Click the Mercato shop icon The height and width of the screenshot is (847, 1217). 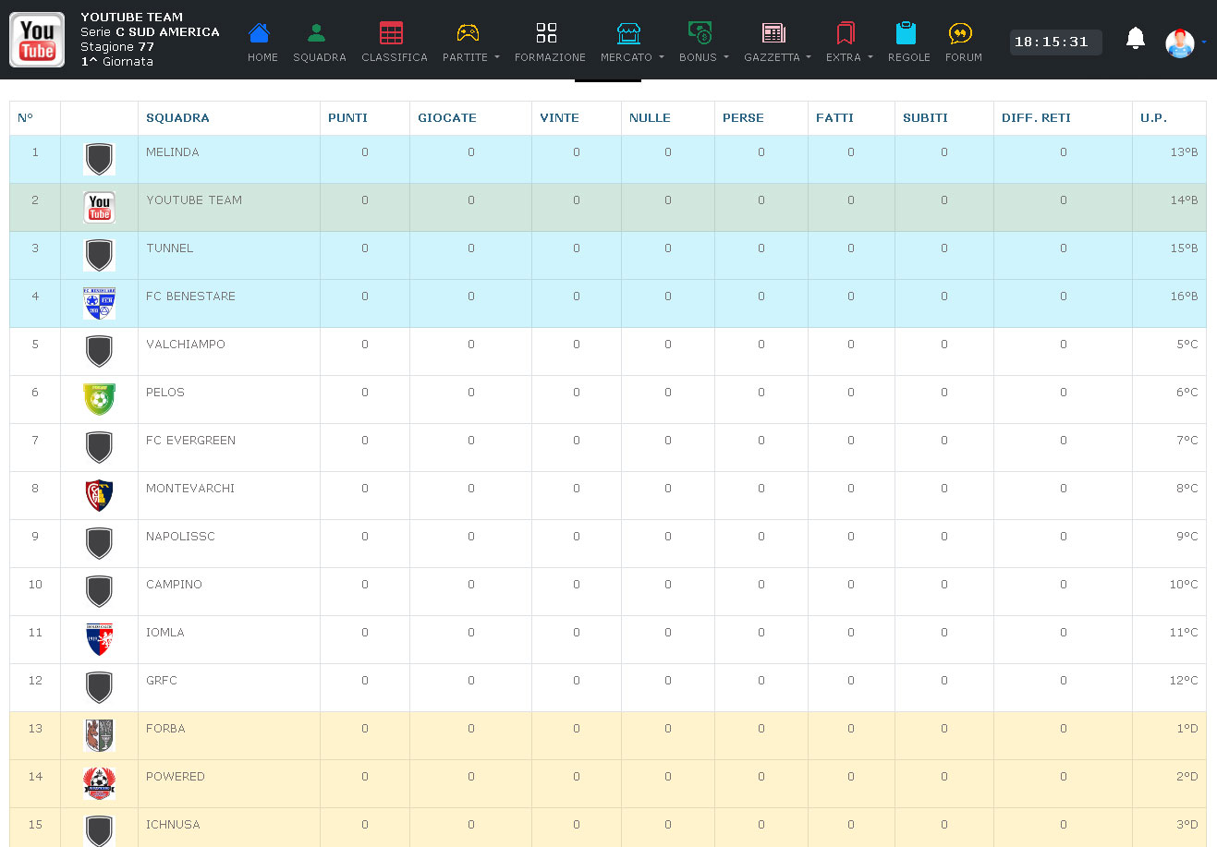click(x=628, y=33)
